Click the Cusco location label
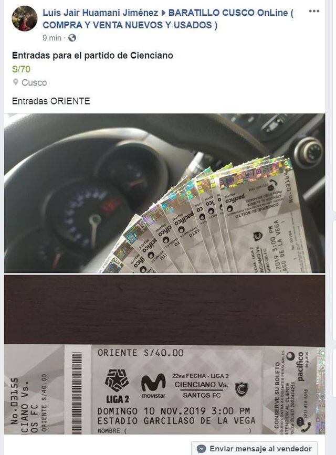Viewport: 336px width, 455px height. click(x=34, y=83)
